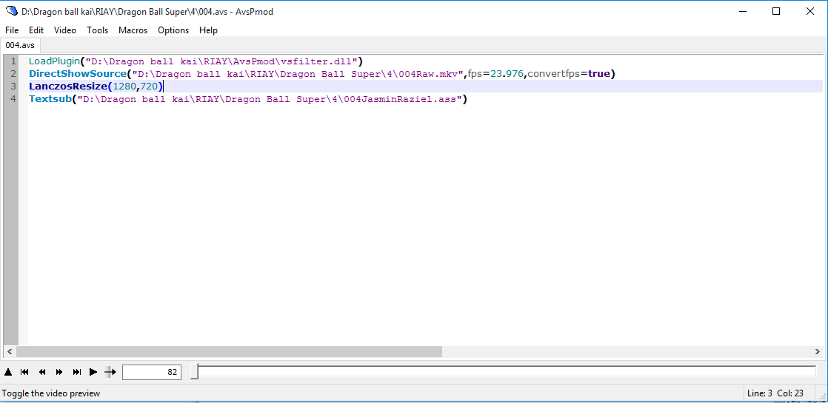The image size is (828, 403).
Task: Click the vsfilter.dll path string
Action: (x=221, y=61)
